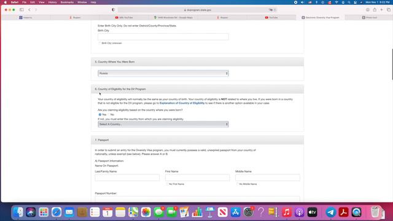Follow the Explanation of Country of Eligibility link

182,103
